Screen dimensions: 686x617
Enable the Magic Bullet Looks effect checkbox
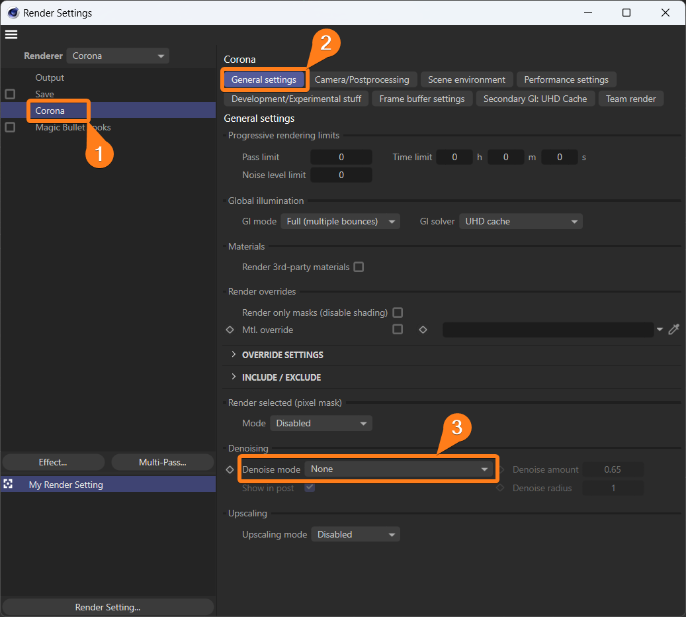[10, 127]
